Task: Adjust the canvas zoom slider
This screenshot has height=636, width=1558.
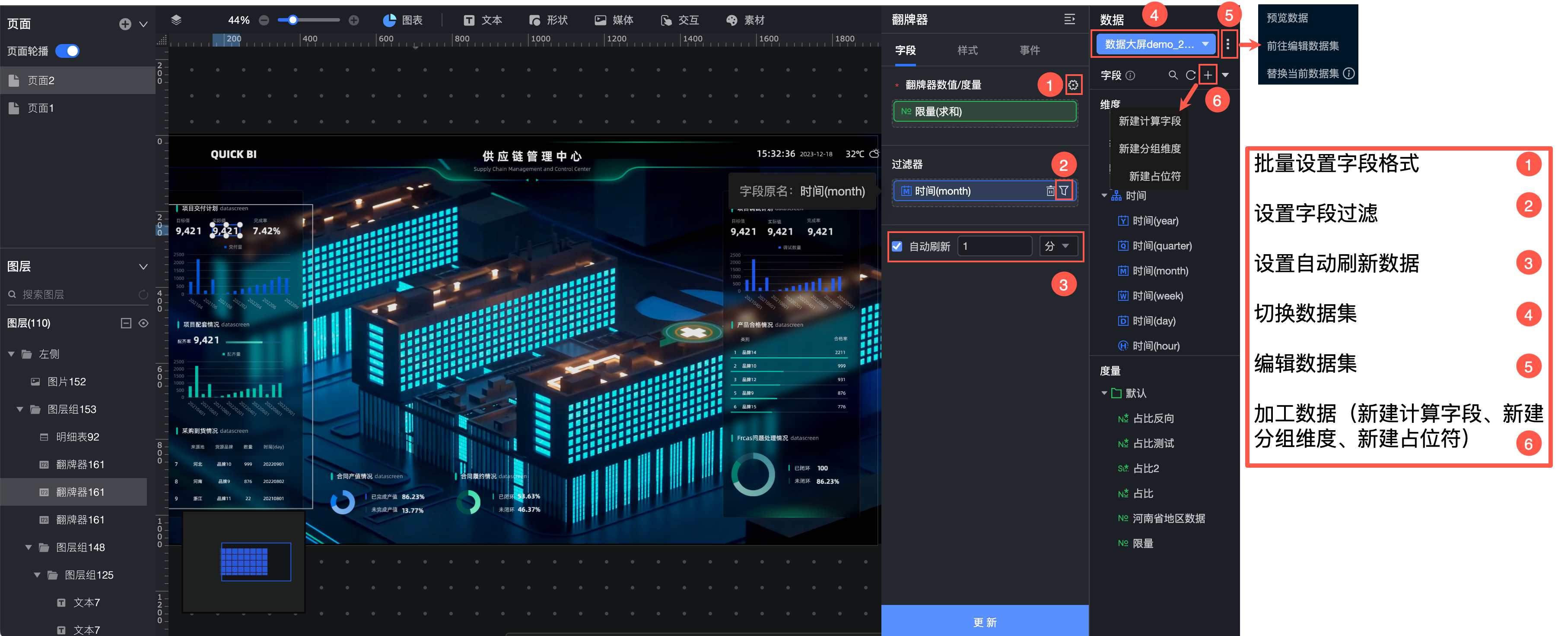Action: tap(308, 21)
